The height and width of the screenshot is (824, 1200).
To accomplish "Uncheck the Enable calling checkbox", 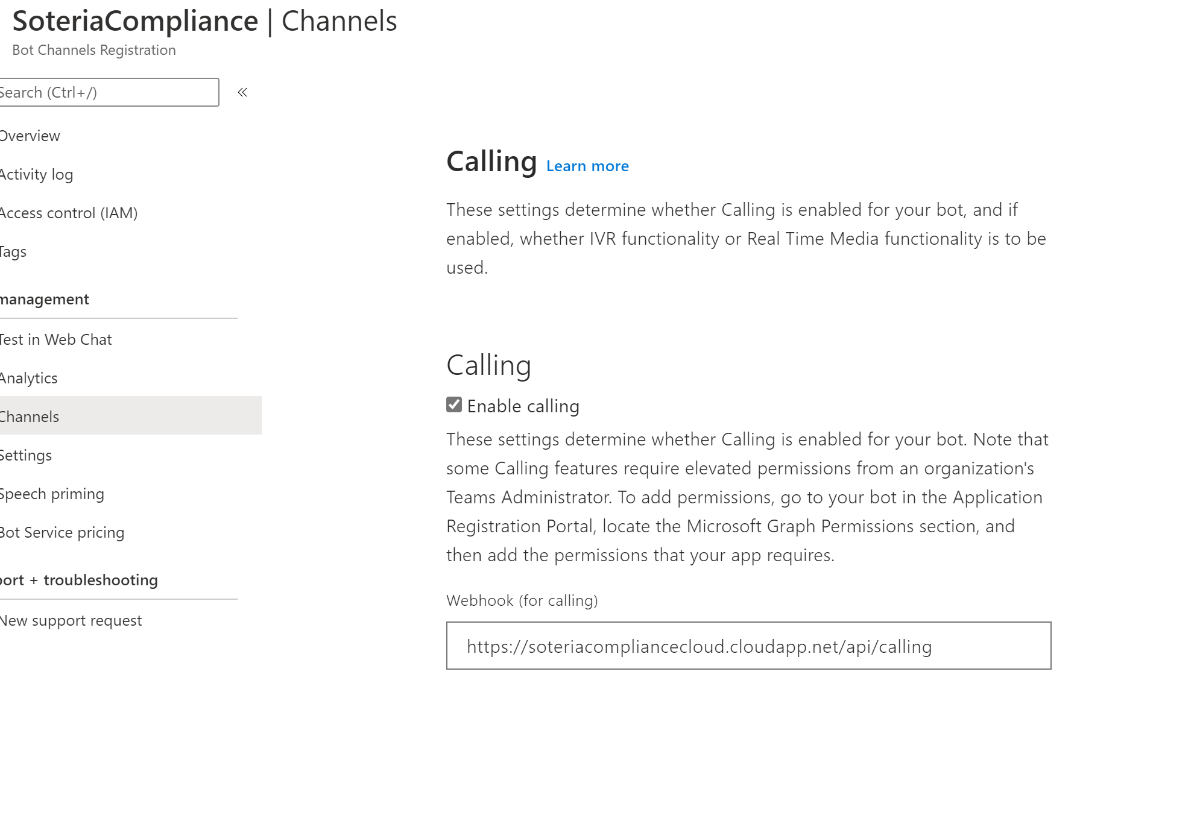I will [x=453, y=405].
